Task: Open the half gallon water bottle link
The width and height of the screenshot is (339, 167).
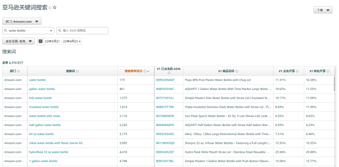Action: point(45,125)
